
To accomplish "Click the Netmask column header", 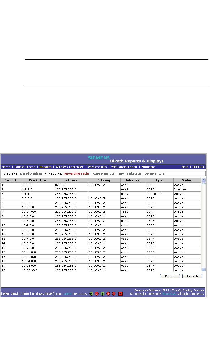I will [x=71, y=180].
